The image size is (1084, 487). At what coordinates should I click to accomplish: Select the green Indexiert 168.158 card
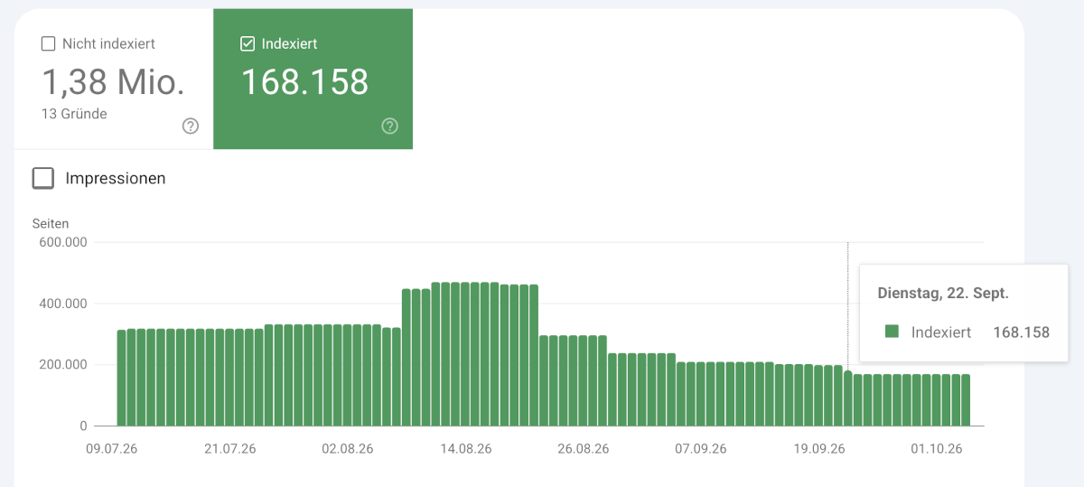(x=313, y=80)
